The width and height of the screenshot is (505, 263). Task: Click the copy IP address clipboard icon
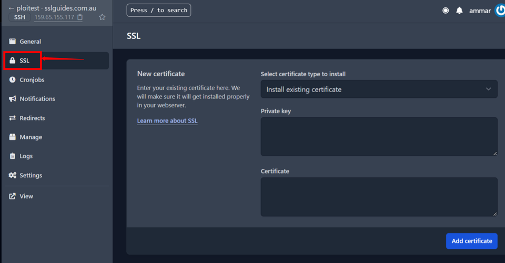pyautogui.click(x=80, y=17)
